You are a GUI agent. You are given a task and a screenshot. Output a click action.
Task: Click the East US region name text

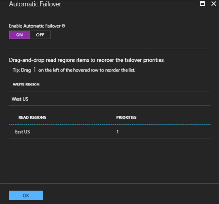pyautogui.click(x=22, y=132)
